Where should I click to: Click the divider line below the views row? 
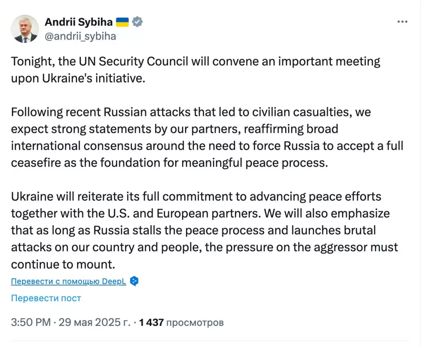coord(211,340)
